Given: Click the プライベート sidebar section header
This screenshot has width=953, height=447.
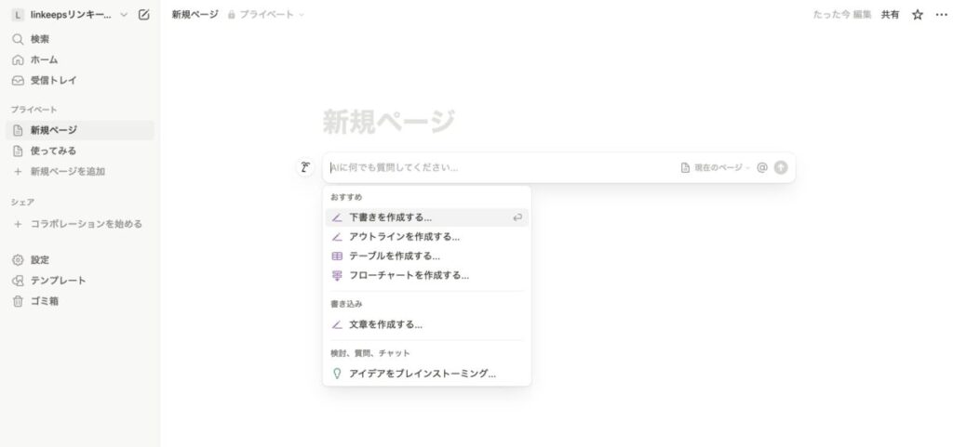Looking at the screenshot, I should [x=34, y=110].
